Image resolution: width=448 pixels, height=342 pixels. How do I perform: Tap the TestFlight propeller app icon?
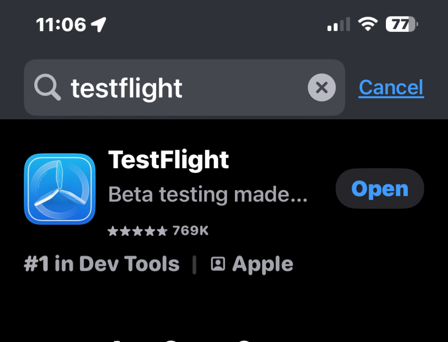click(59, 188)
